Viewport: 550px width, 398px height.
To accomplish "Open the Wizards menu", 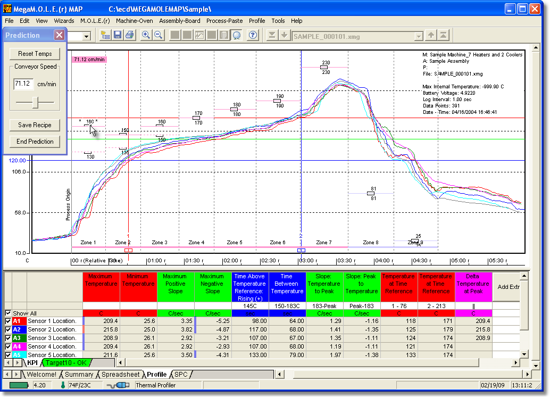I will [64, 21].
